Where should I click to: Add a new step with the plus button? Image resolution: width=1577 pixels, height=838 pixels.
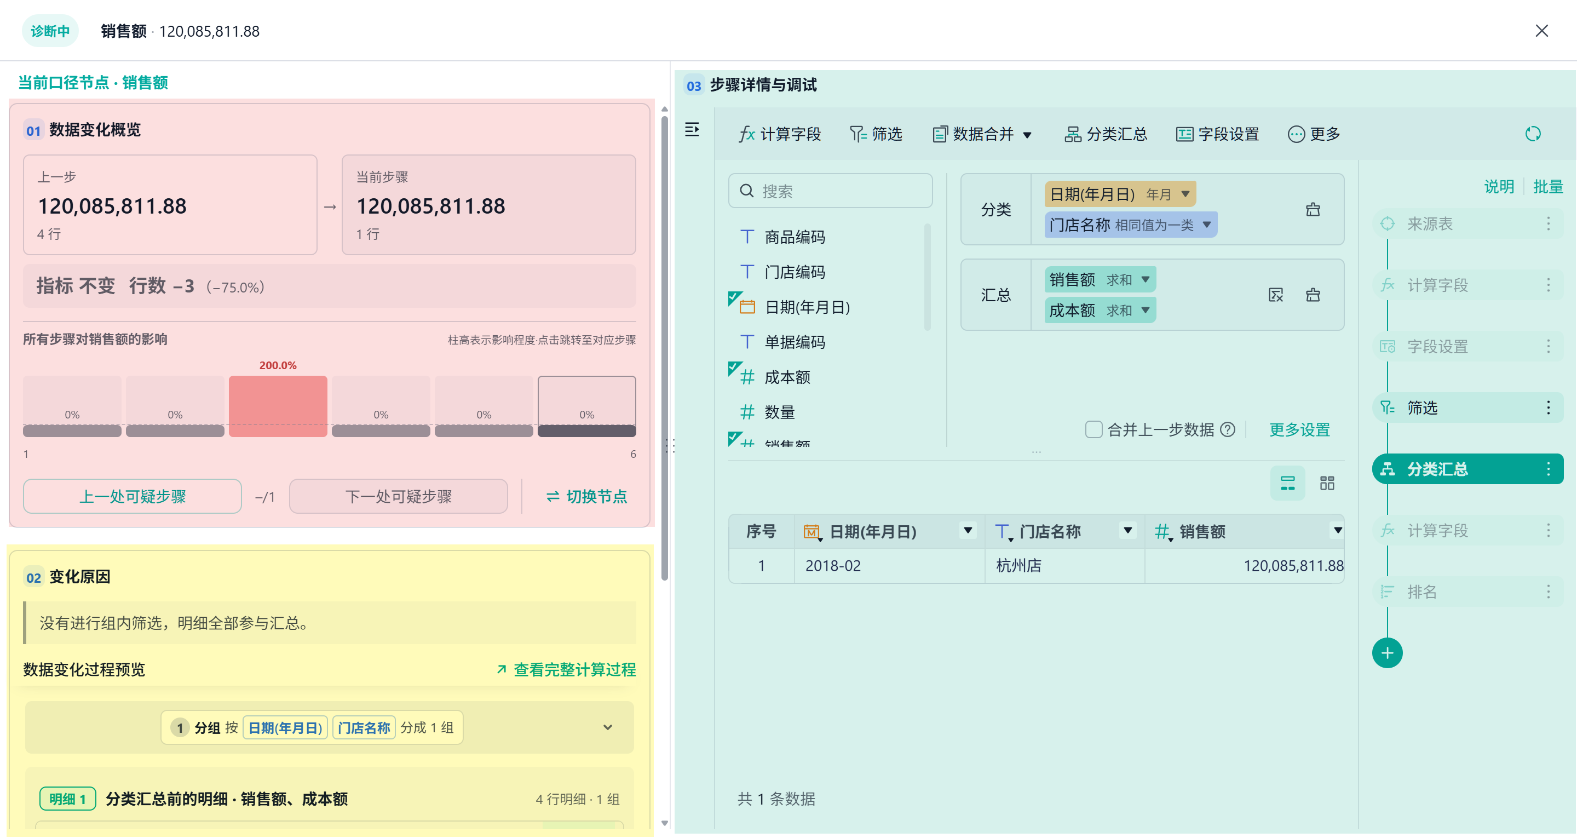(1386, 653)
